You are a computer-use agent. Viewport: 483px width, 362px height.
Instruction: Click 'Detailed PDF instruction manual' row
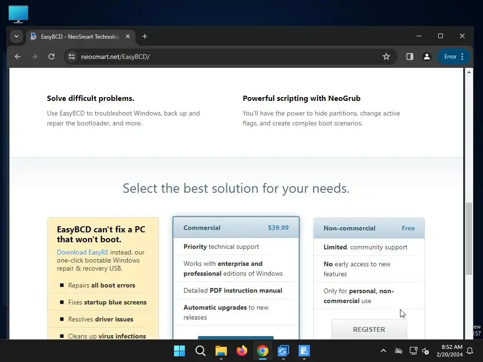233,290
